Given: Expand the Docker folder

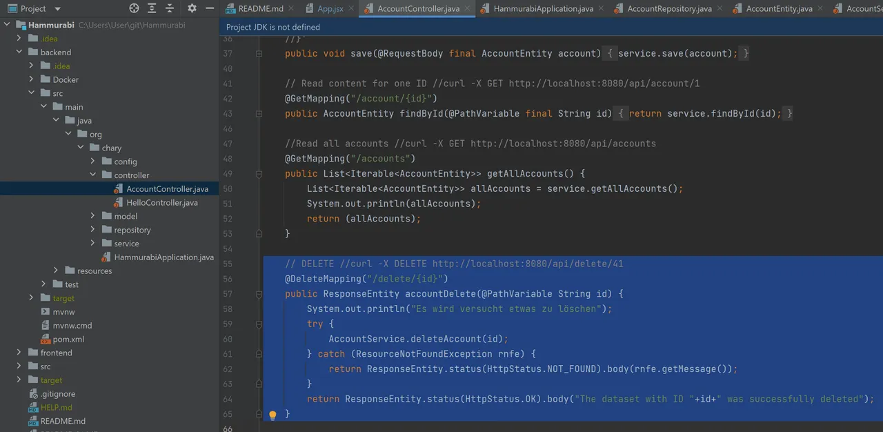Looking at the screenshot, I should [x=32, y=79].
